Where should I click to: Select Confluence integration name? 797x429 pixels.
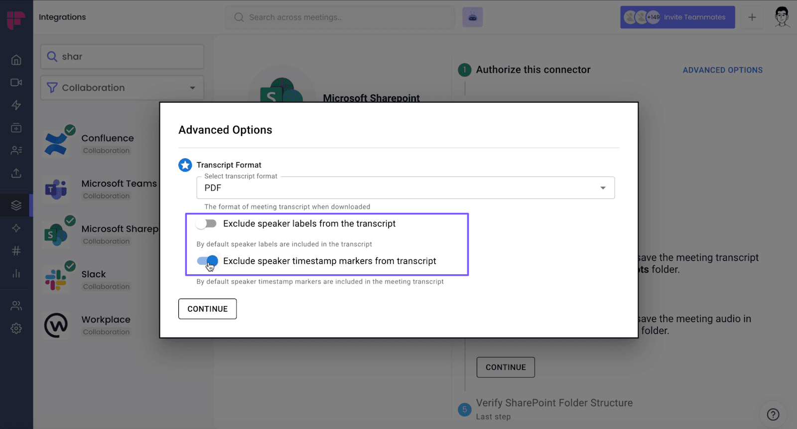point(108,138)
